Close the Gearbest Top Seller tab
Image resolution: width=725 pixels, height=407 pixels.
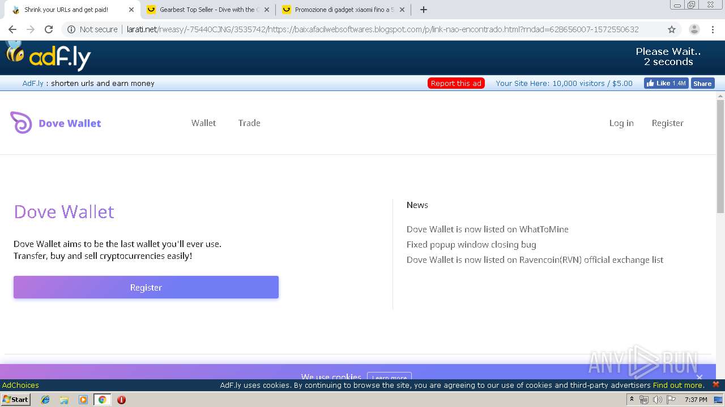click(267, 10)
